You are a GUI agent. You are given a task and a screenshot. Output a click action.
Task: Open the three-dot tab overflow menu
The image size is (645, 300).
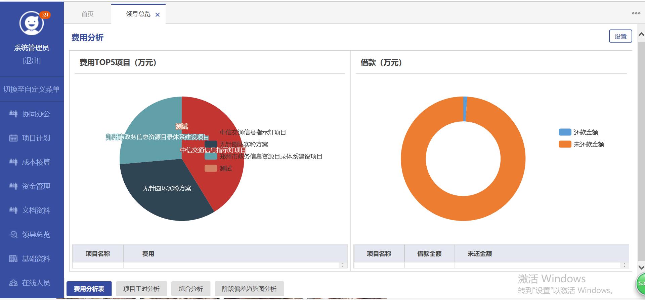point(636,13)
